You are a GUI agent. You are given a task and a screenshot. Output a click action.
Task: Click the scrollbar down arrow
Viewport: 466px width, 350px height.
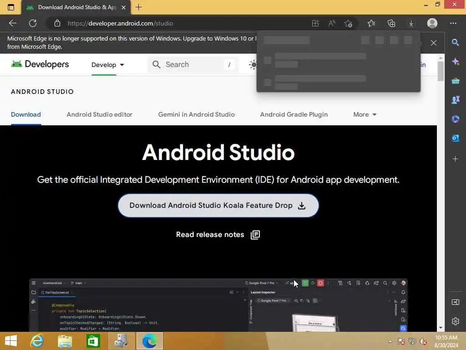pos(441,328)
